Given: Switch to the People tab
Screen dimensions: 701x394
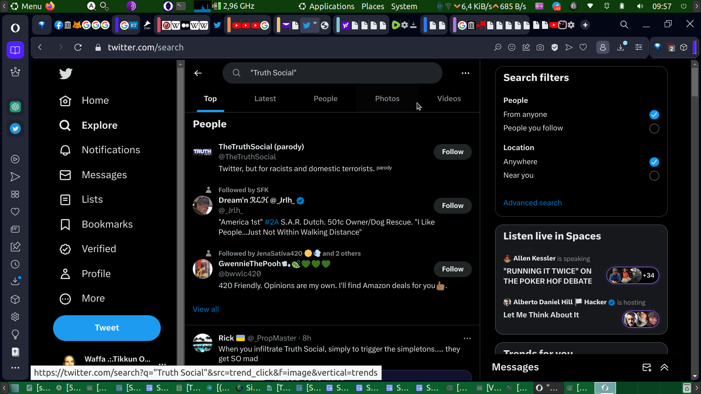Looking at the screenshot, I should [326, 99].
